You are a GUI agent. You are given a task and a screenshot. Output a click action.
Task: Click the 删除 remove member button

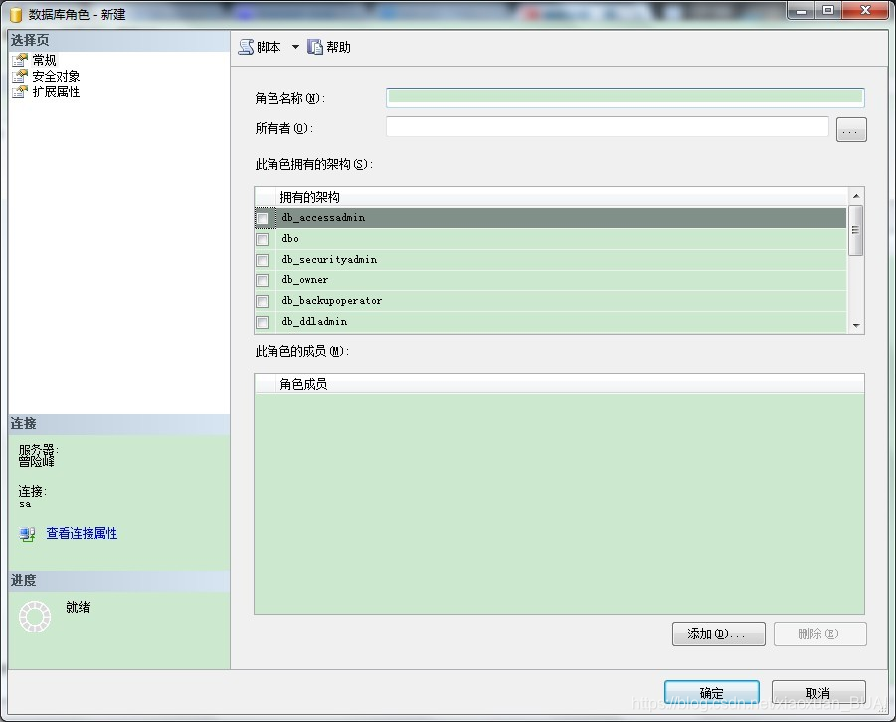click(820, 633)
